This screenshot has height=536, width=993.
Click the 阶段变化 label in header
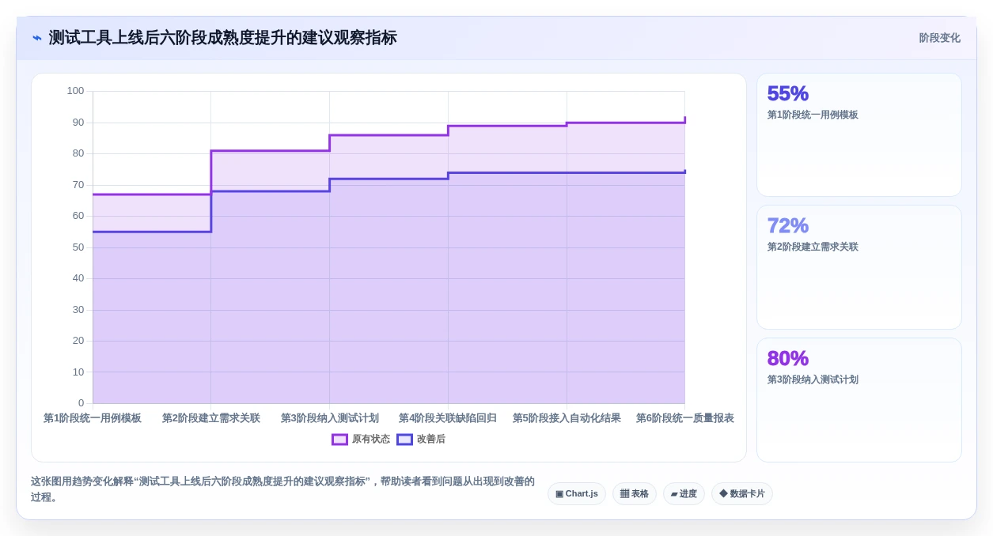939,38
